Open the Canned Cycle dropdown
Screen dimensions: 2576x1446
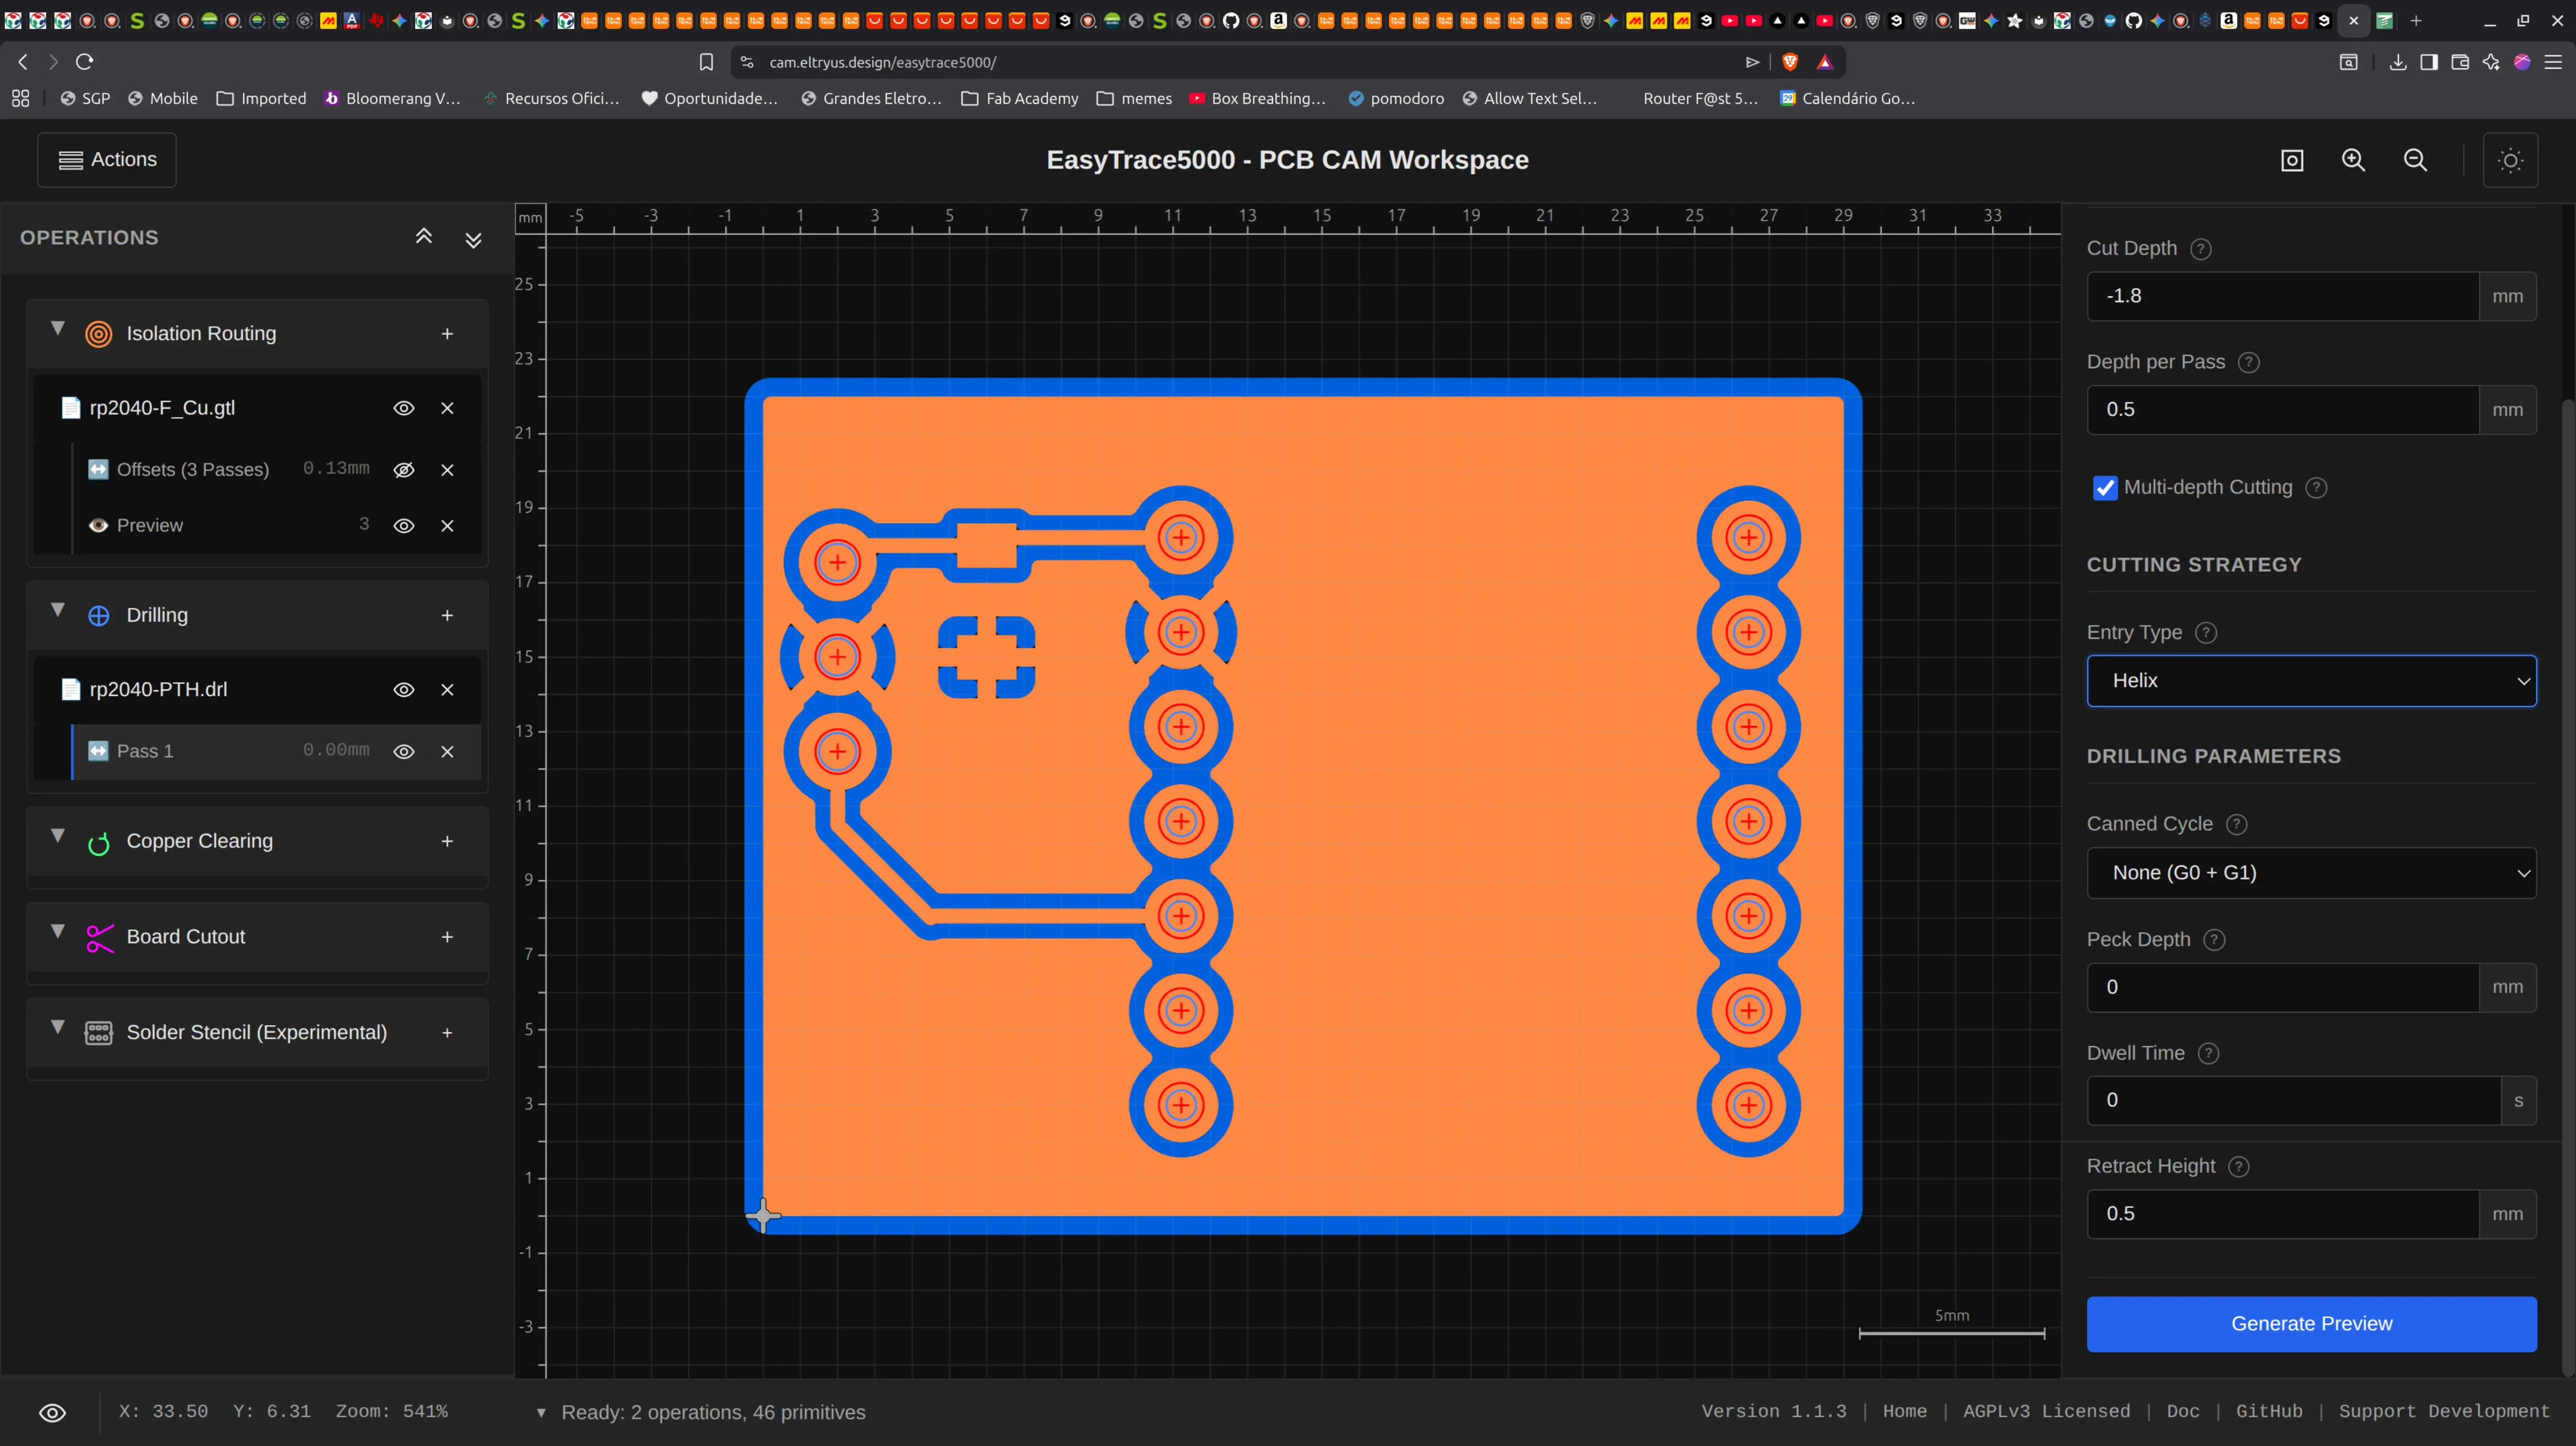(2310, 873)
